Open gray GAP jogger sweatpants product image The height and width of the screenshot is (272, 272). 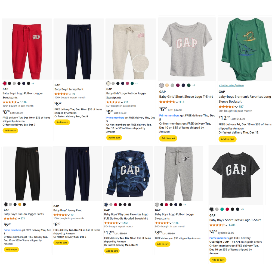(x=179, y=174)
